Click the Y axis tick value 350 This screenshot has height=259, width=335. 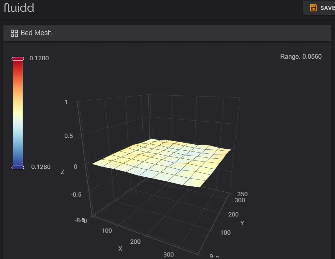[242, 194]
